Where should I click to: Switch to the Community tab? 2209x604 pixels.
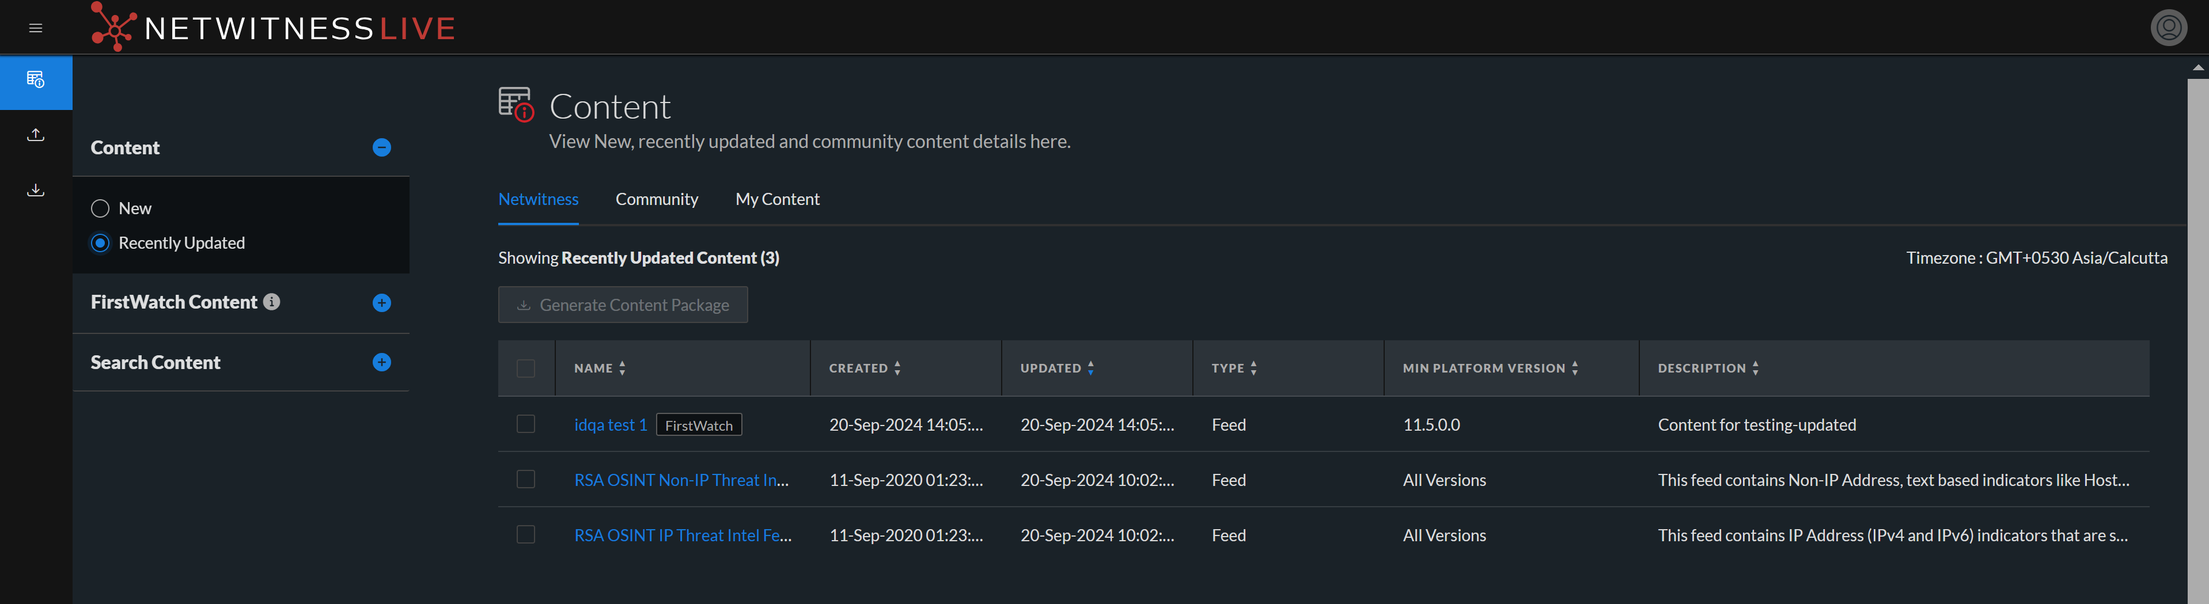click(x=657, y=200)
